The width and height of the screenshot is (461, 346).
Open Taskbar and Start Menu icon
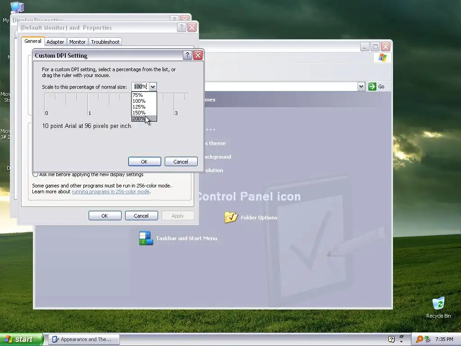pos(146,238)
